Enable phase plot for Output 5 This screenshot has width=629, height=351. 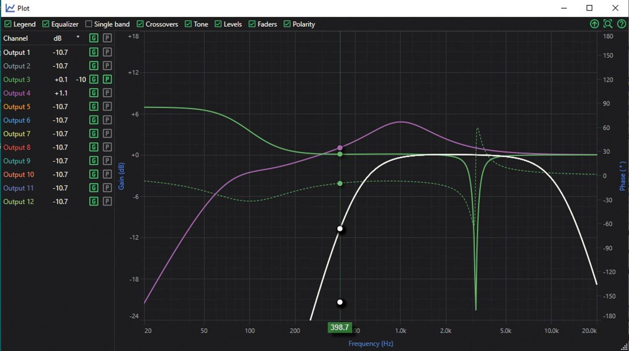(x=107, y=107)
